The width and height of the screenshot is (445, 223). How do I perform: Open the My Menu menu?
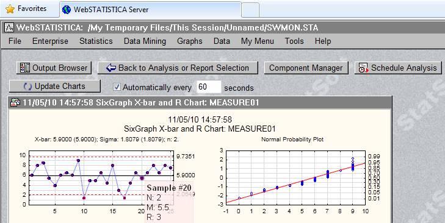(258, 41)
